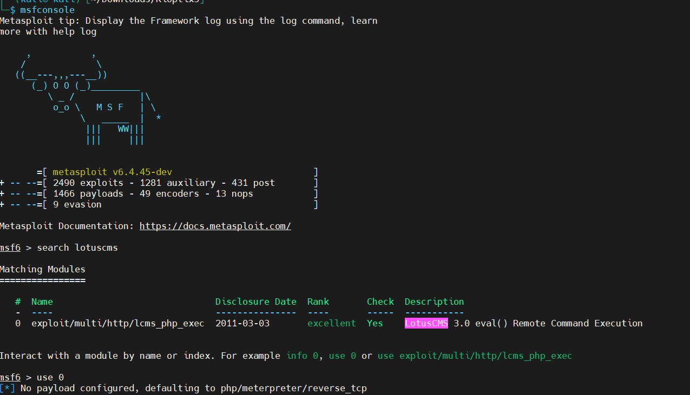Select the 'Matching Modules' heading
690x395 pixels.
click(x=43, y=269)
